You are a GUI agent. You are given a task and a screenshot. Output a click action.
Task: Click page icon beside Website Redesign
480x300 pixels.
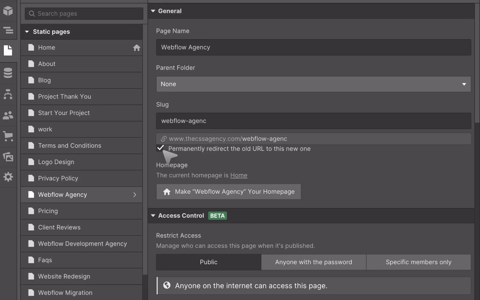pyautogui.click(x=31, y=276)
